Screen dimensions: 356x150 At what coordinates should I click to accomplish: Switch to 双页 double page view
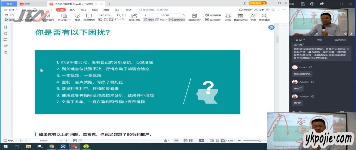pos(161,20)
